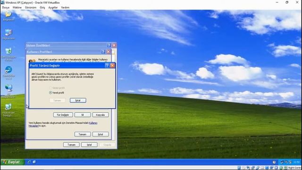Open the Görünüm menu
This screenshot has width=302, height=170.
[x=31, y=8]
